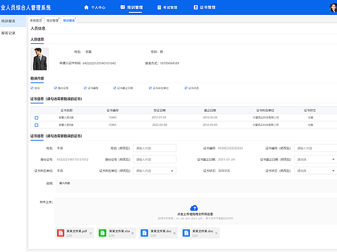
Task: Click the date cell 2011-01-01
Action: pos(159,118)
